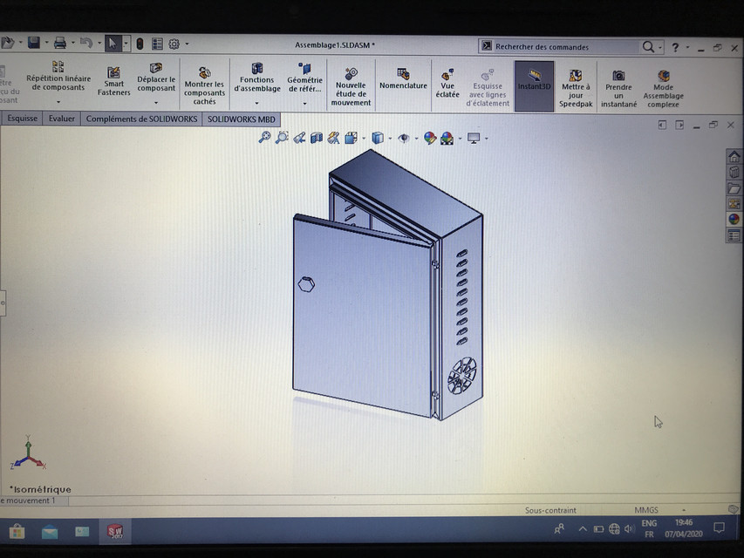744x558 pixels.
Task: Select the Zoom to Fit tool
Action: coord(264,138)
